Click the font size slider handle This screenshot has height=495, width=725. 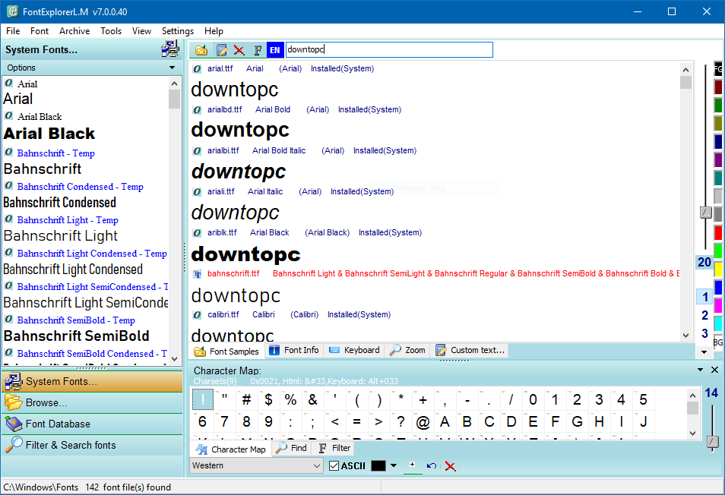click(705, 213)
